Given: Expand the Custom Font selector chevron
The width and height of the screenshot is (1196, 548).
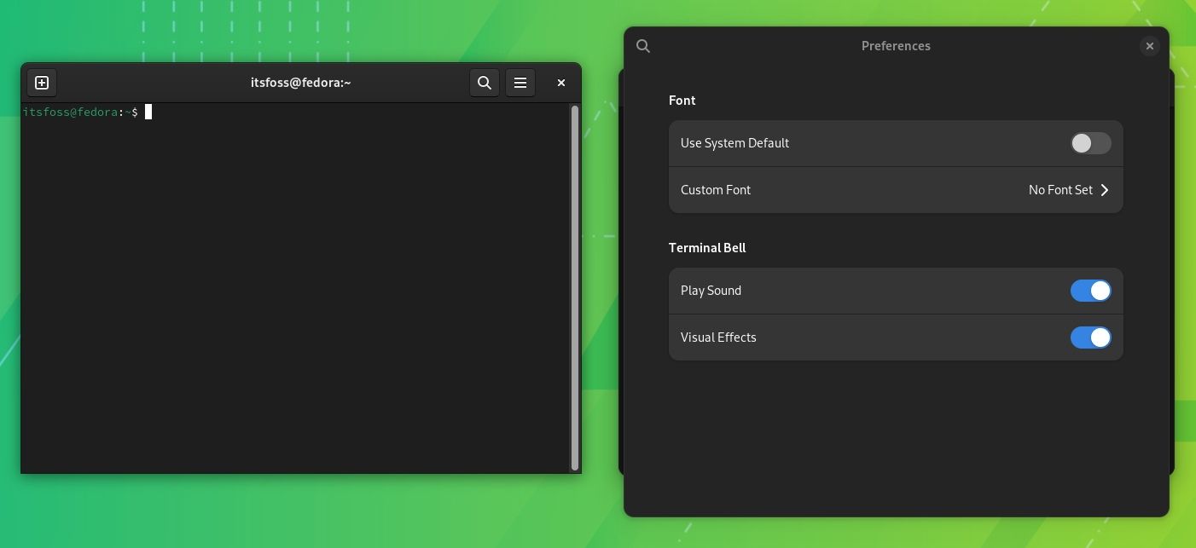Looking at the screenshot, I should tap(1104, 190).
